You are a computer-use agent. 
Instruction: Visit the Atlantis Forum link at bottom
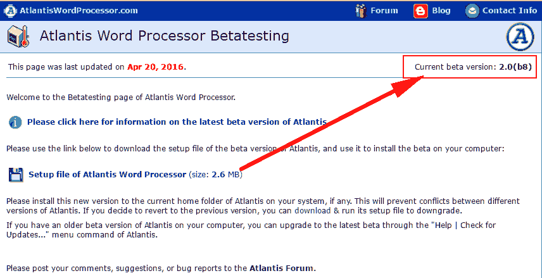click(x=281, y=268)
